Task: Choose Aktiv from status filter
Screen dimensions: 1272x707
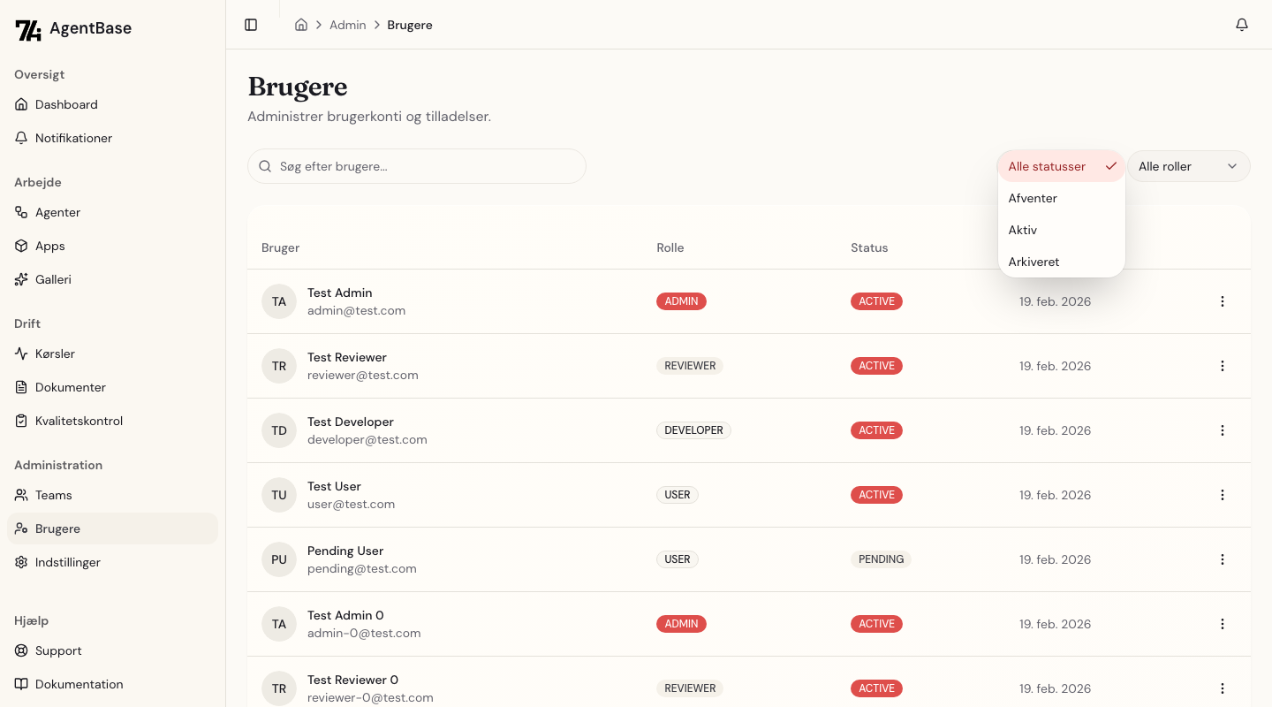Action: click(1023, 230)
